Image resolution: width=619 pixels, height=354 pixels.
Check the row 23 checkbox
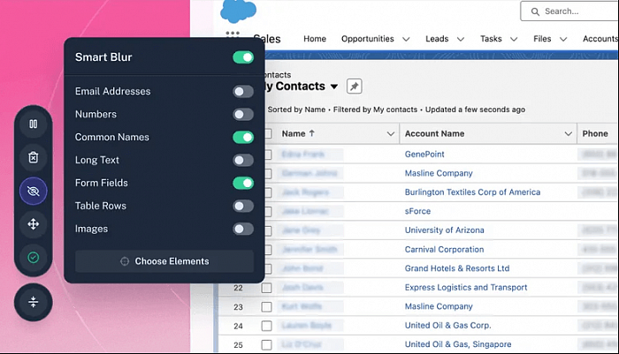(266, 306)
